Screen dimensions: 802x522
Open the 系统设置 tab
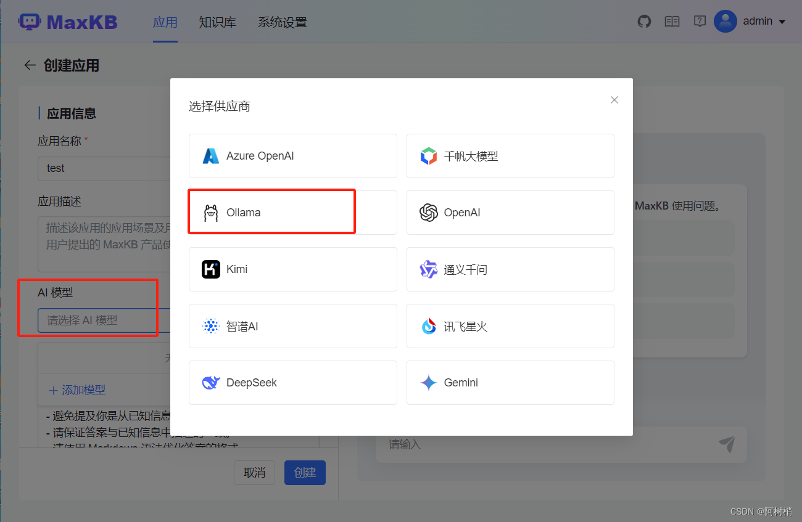pyautogui.click(x=283, y=22)
